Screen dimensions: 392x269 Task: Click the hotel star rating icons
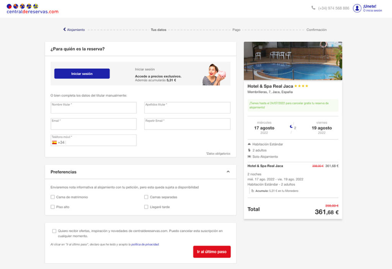(301, 86)
